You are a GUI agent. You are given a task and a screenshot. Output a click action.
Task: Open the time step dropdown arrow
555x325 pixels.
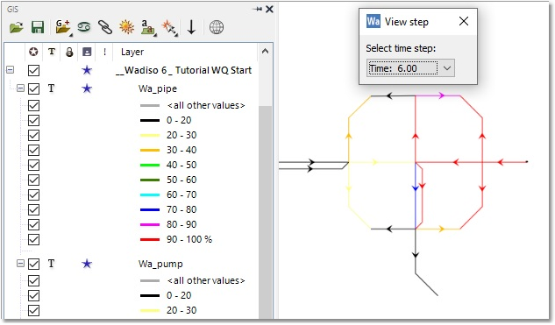(x=446, y=68)
